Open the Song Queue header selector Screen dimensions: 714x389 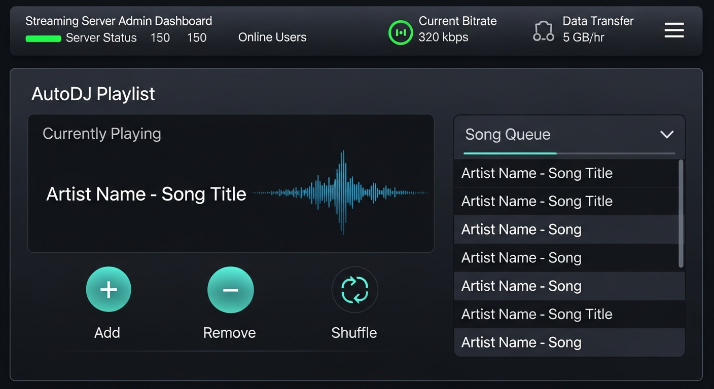(508, 134)
